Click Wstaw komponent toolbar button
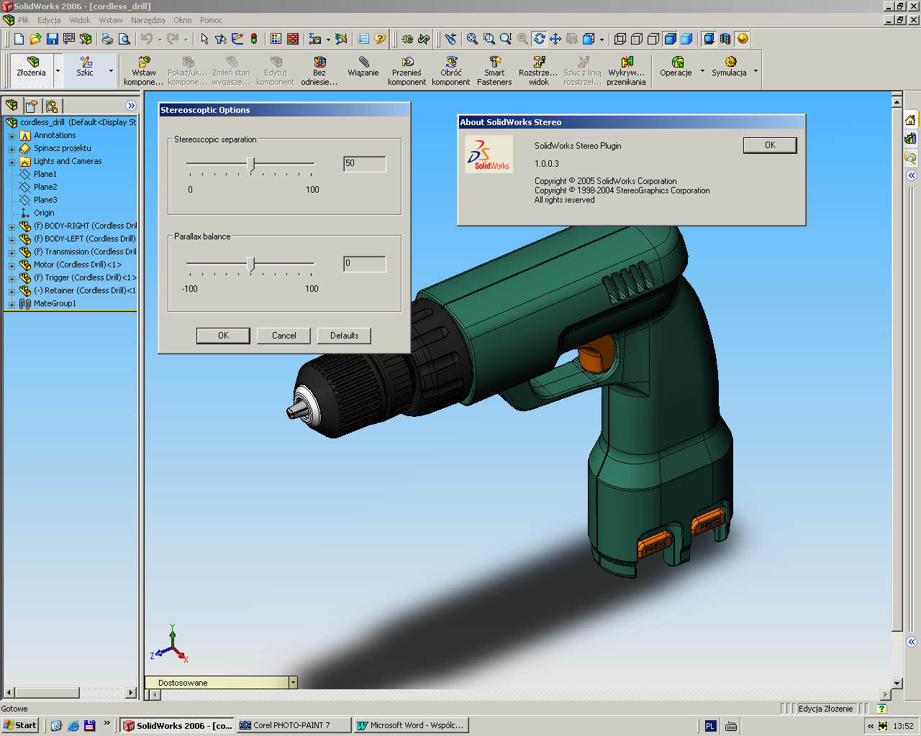The height and width of the screenshot is (736, 921). coord(144,70)
